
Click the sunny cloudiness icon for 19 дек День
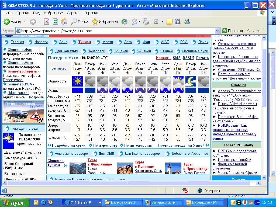click(77, 81)
